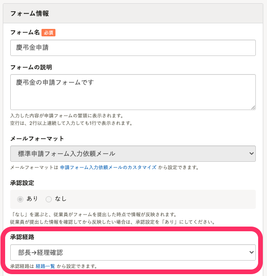This screenshot has height=276, width=267.
Task: Select the あり approval radio button
Action: (x=20, y=199)
